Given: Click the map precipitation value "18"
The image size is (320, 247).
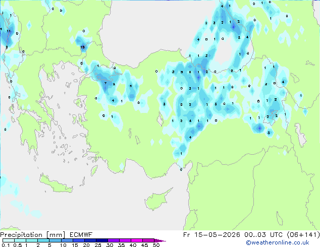Looking at the screenshot, I should point(82,47).
